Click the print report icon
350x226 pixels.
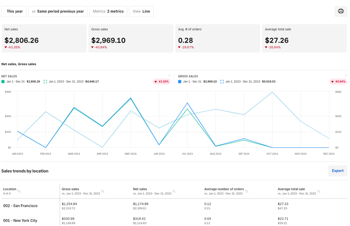pyautogui.click(x=341, y=11)
